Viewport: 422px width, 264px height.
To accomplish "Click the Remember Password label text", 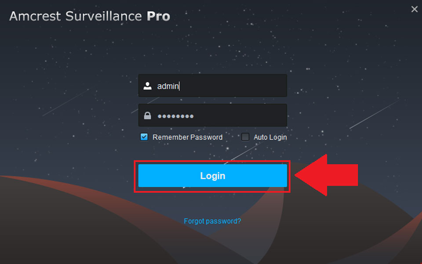I will tap(187, 137).
